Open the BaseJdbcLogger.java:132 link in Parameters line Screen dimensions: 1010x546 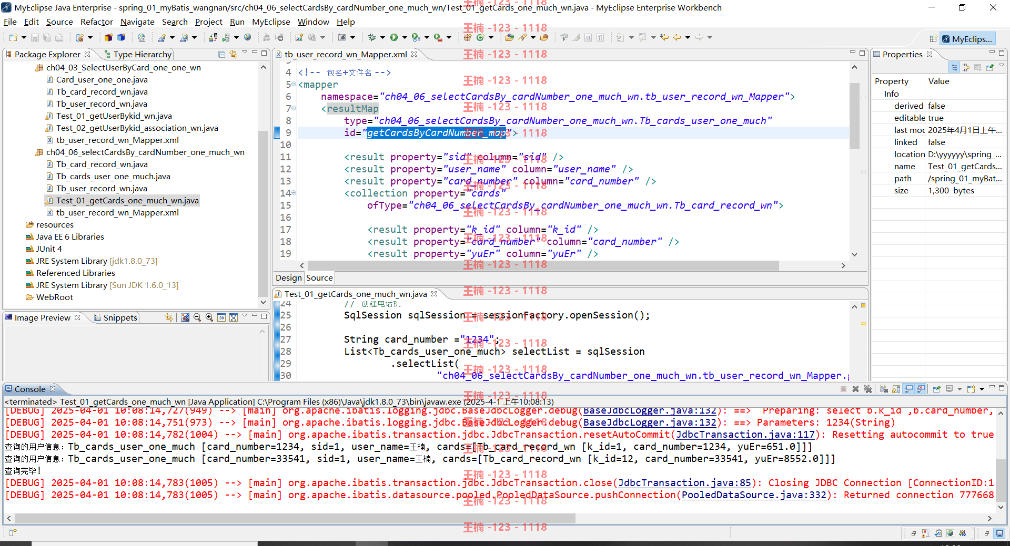(x=650, y=422)
